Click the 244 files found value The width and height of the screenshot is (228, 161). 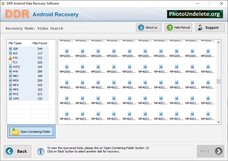40,49
